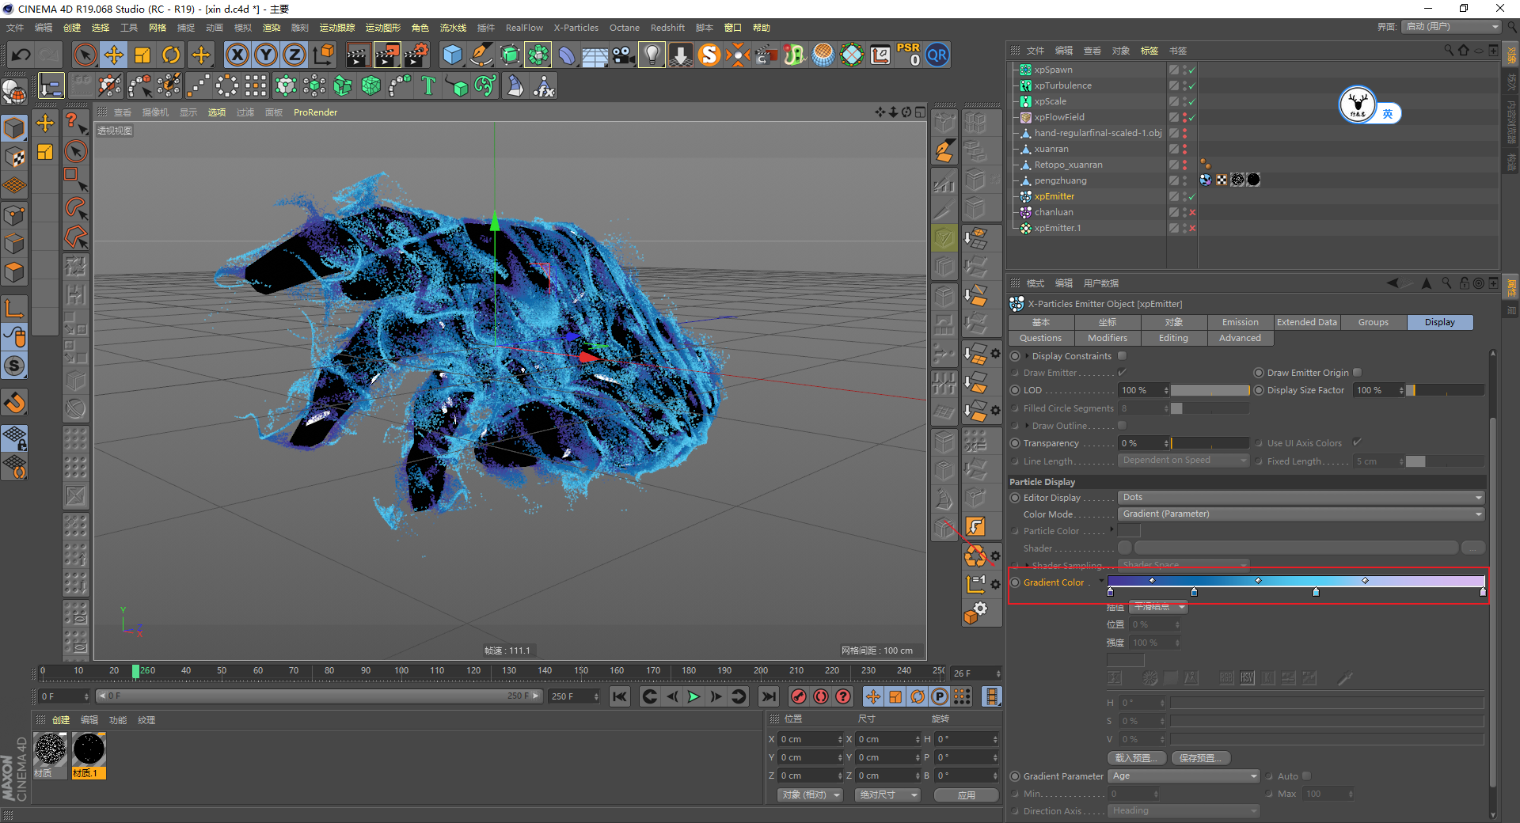Jump to the start of the animation

[x=620, y=696]
